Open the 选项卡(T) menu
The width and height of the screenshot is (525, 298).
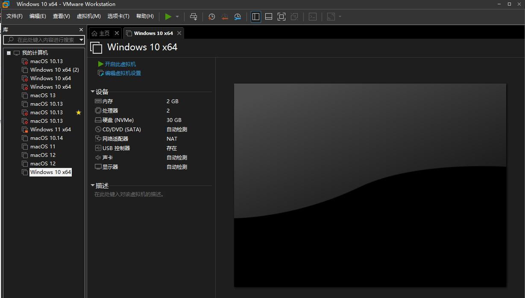(x=118, y=16)
